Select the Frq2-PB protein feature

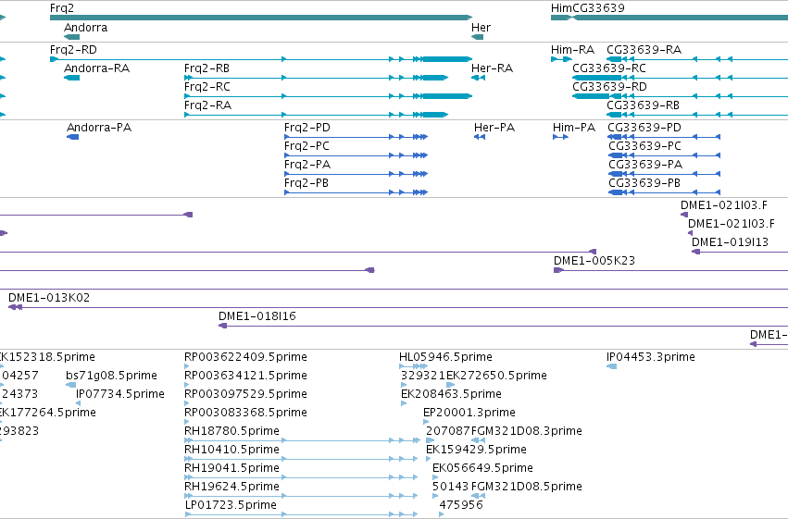pos(356,192)
